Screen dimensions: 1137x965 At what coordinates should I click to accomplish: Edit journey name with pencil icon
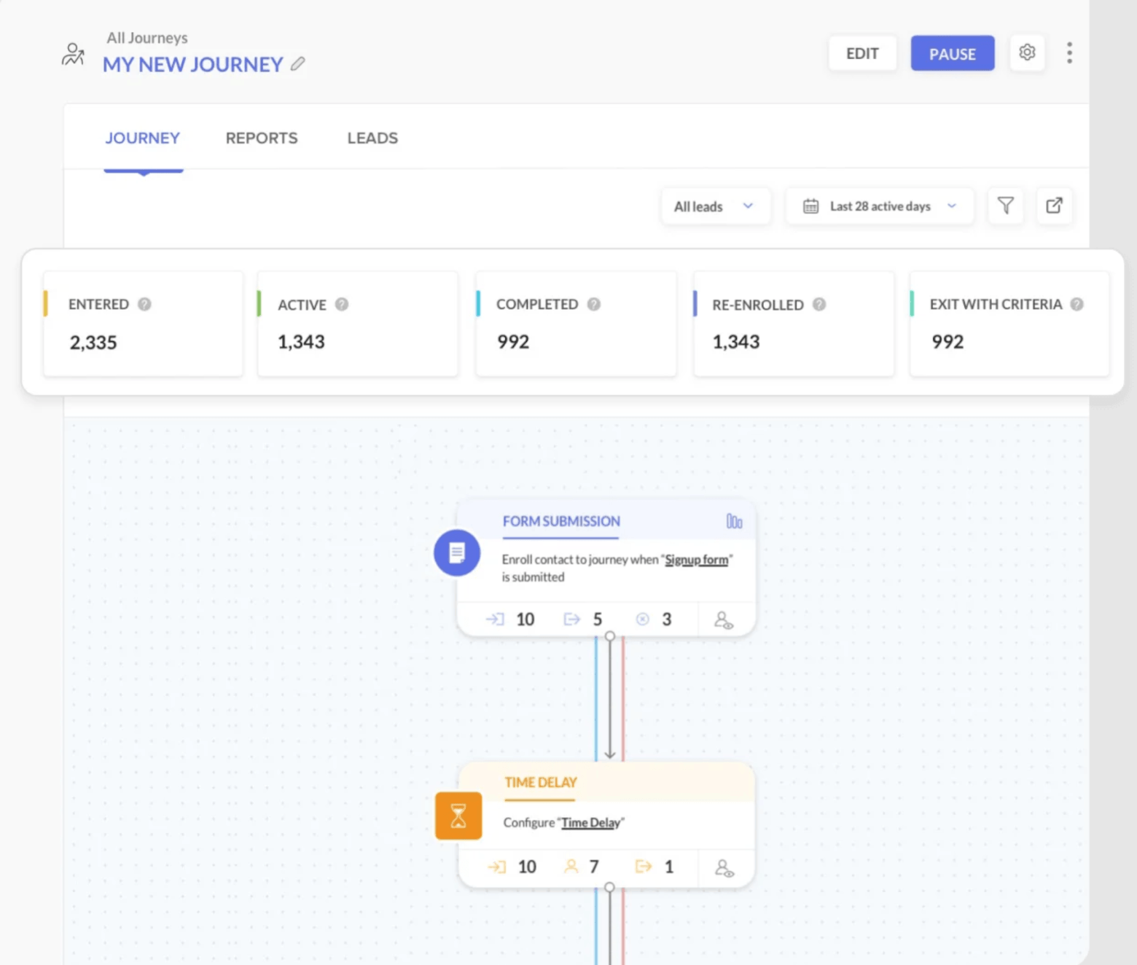(297, 64)
